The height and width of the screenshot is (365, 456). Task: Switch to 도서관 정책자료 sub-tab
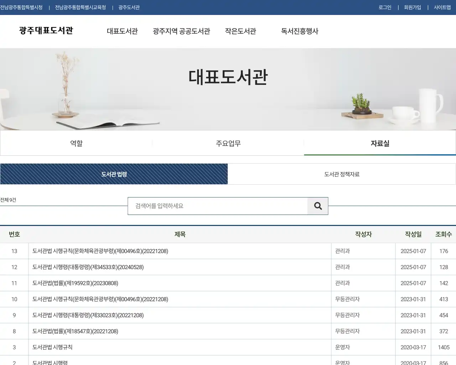click(x=342, y=174)
